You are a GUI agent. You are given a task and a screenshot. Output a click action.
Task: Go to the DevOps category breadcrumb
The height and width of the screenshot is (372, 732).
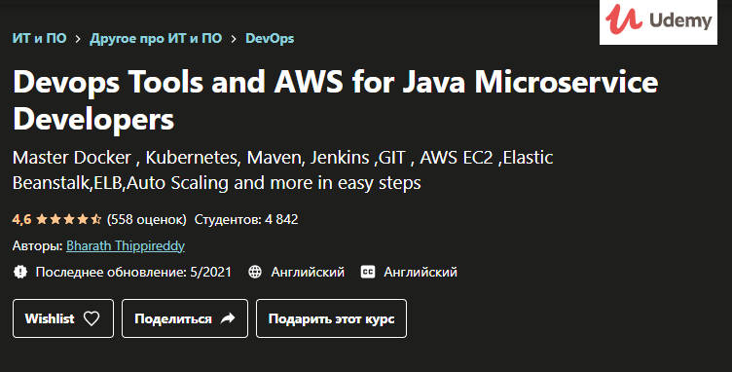270,38
